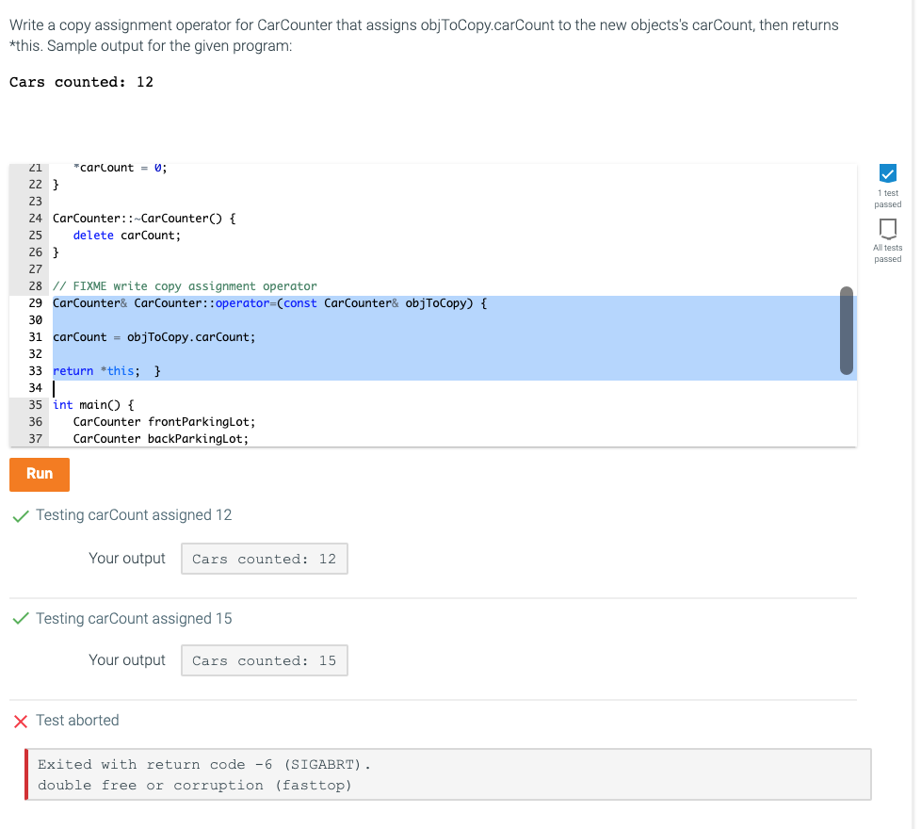Click the 'Cars counted: 15' output box
This screenshot has width=921, height=829.
[265, 660]
